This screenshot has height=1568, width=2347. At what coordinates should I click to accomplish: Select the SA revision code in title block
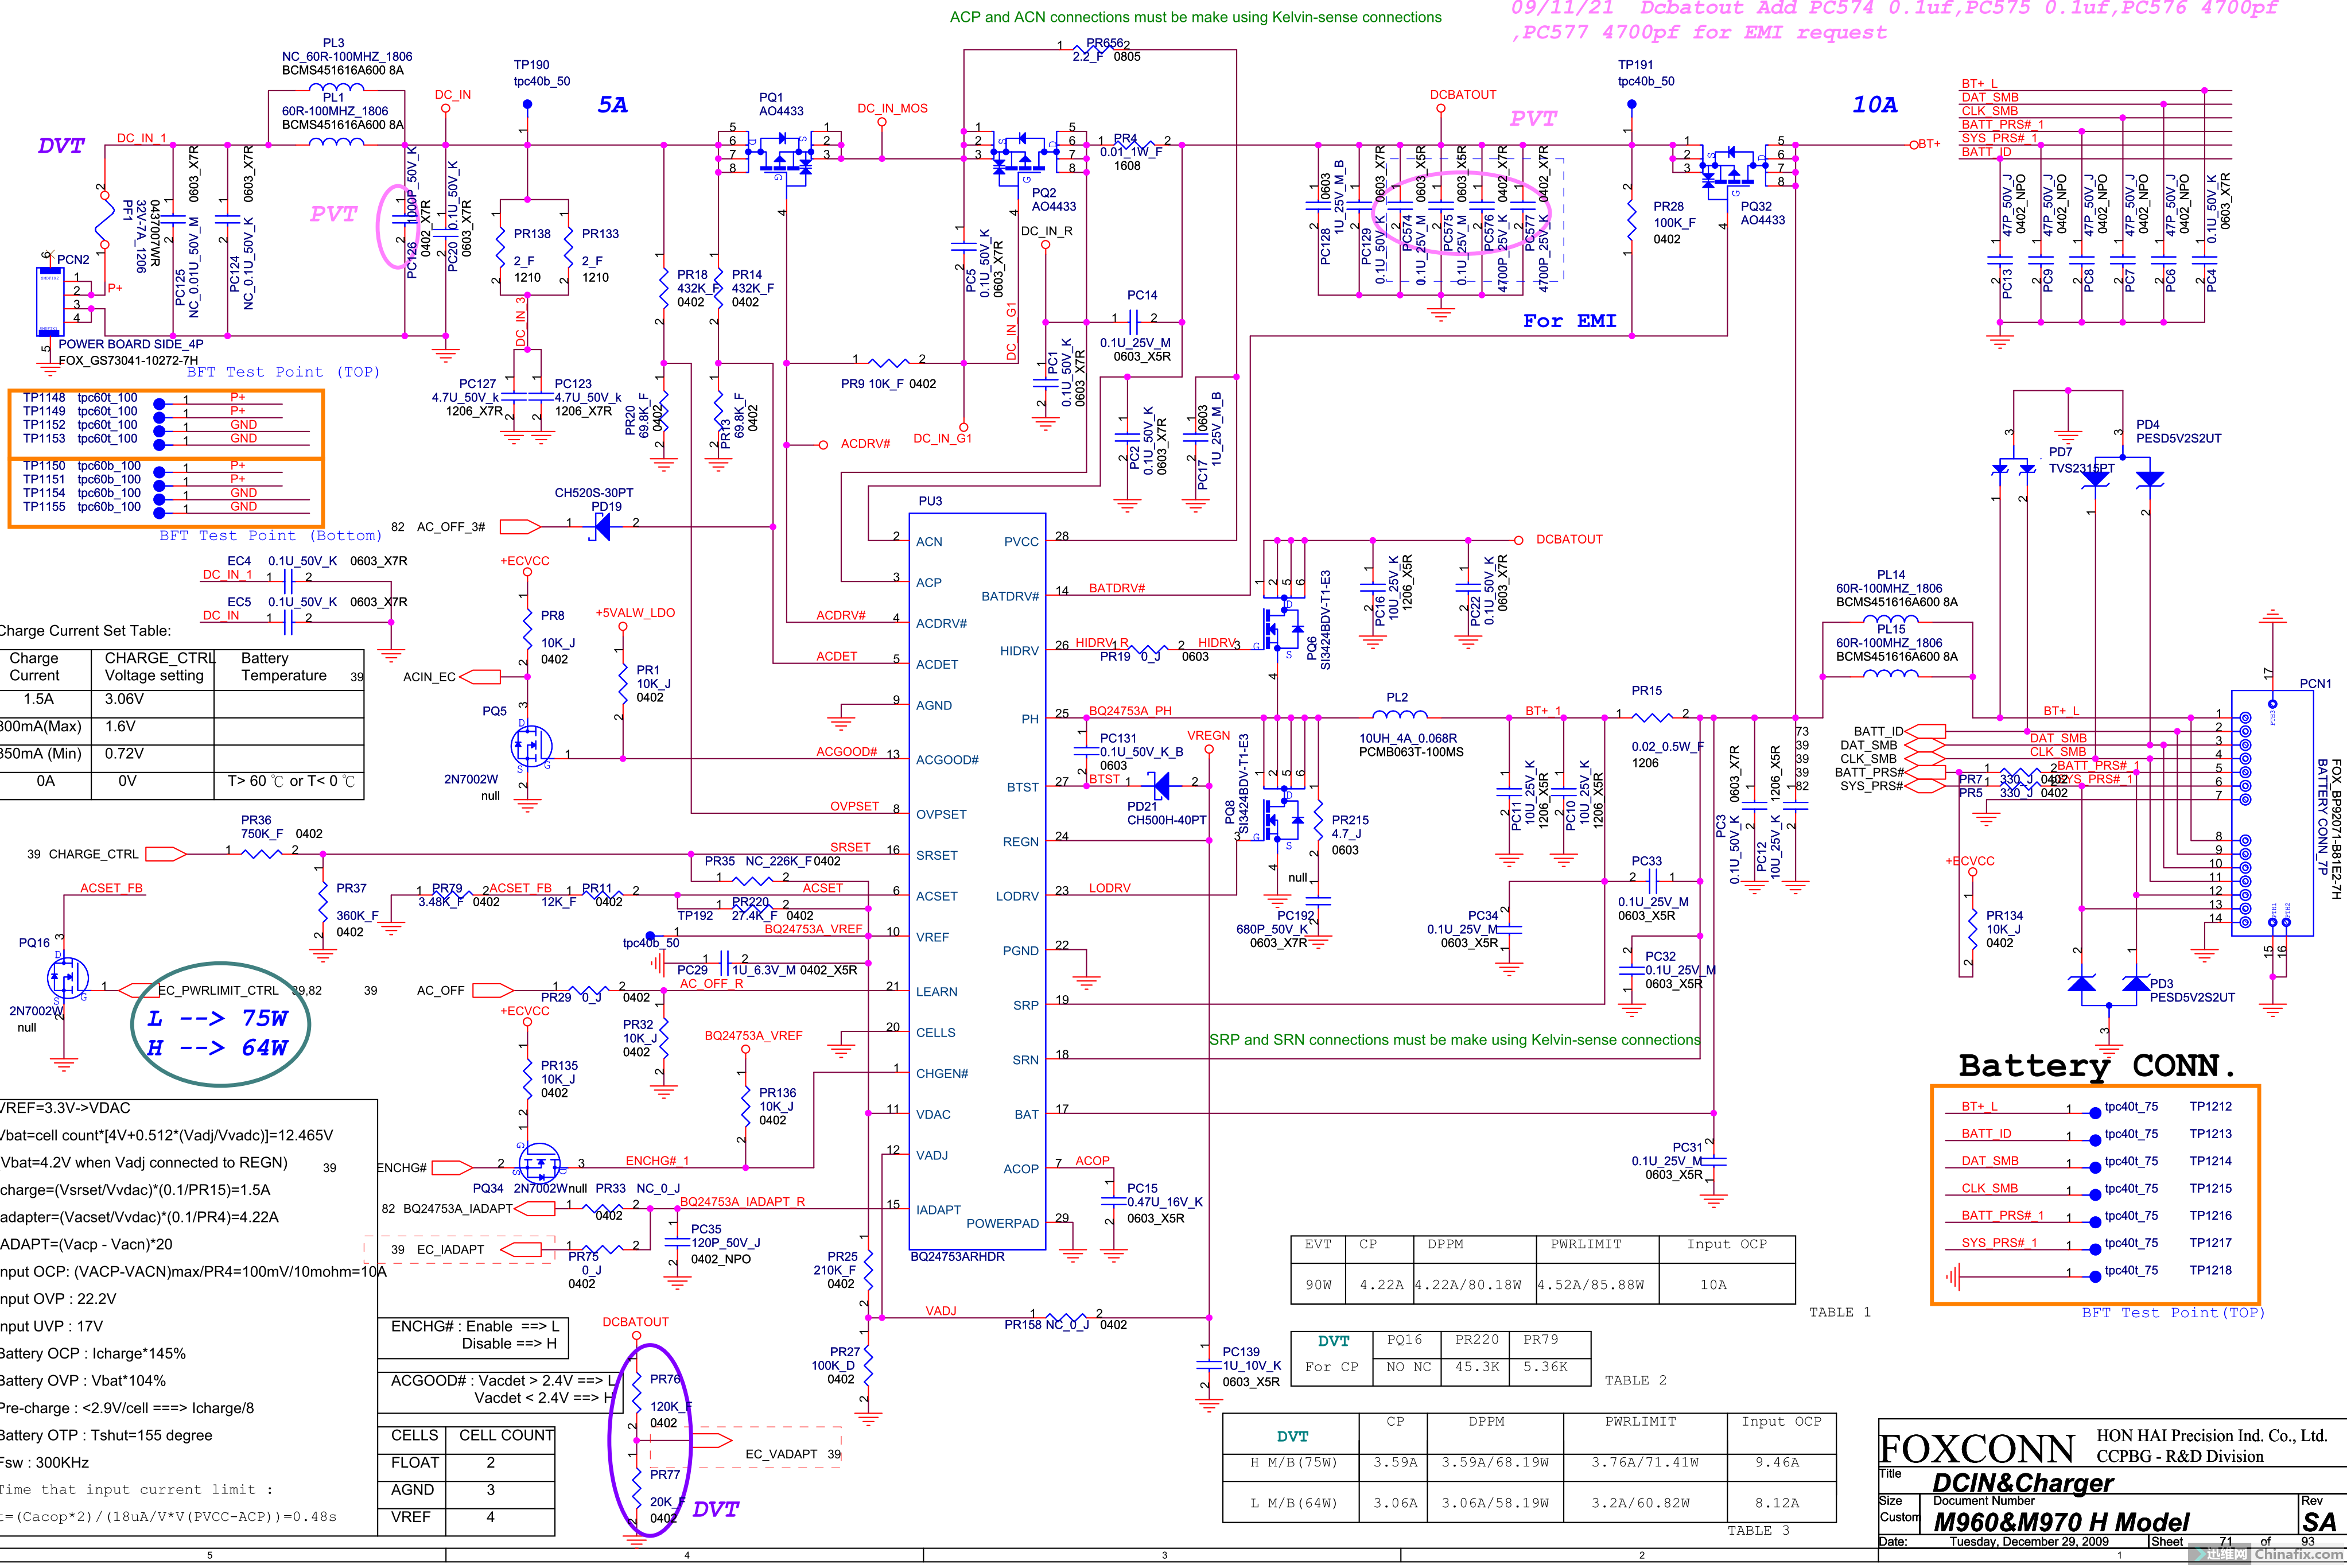[2319, 1522]
